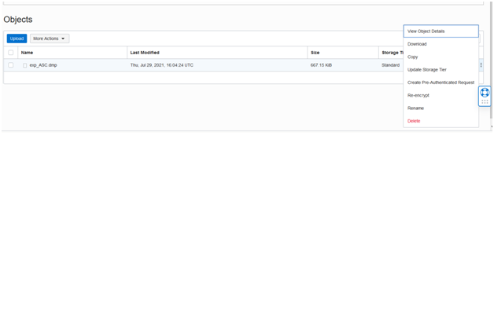
Task: Toggle the select-all checkbox in header
Action: click(x=11, y=53)
